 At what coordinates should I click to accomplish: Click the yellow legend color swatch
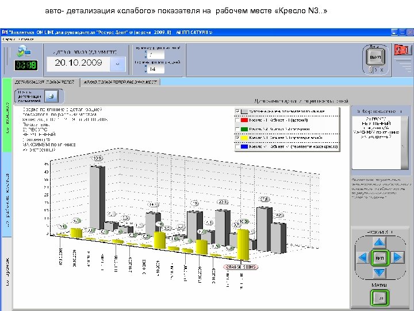[x=244, y=138]
